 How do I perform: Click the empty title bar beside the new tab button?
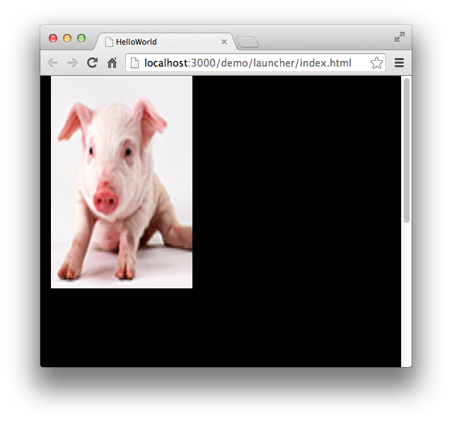tap(318, 38)
